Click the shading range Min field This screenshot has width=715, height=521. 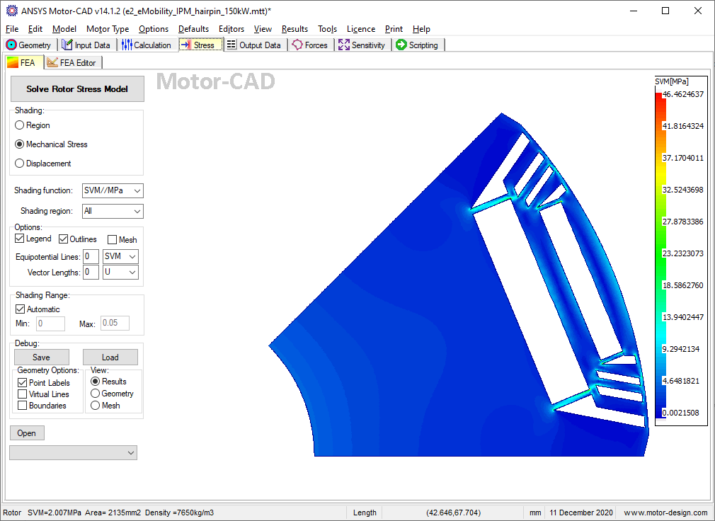pyautogui.click(x=50, y=324)
